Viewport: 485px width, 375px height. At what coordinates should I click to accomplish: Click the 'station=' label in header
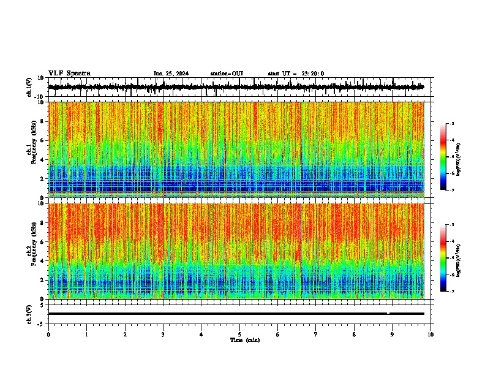(x=221, y=74)
